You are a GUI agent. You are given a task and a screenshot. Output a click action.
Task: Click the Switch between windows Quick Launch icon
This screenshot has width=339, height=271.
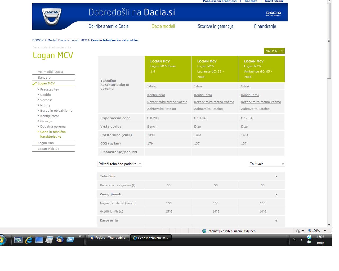point(18,240)
